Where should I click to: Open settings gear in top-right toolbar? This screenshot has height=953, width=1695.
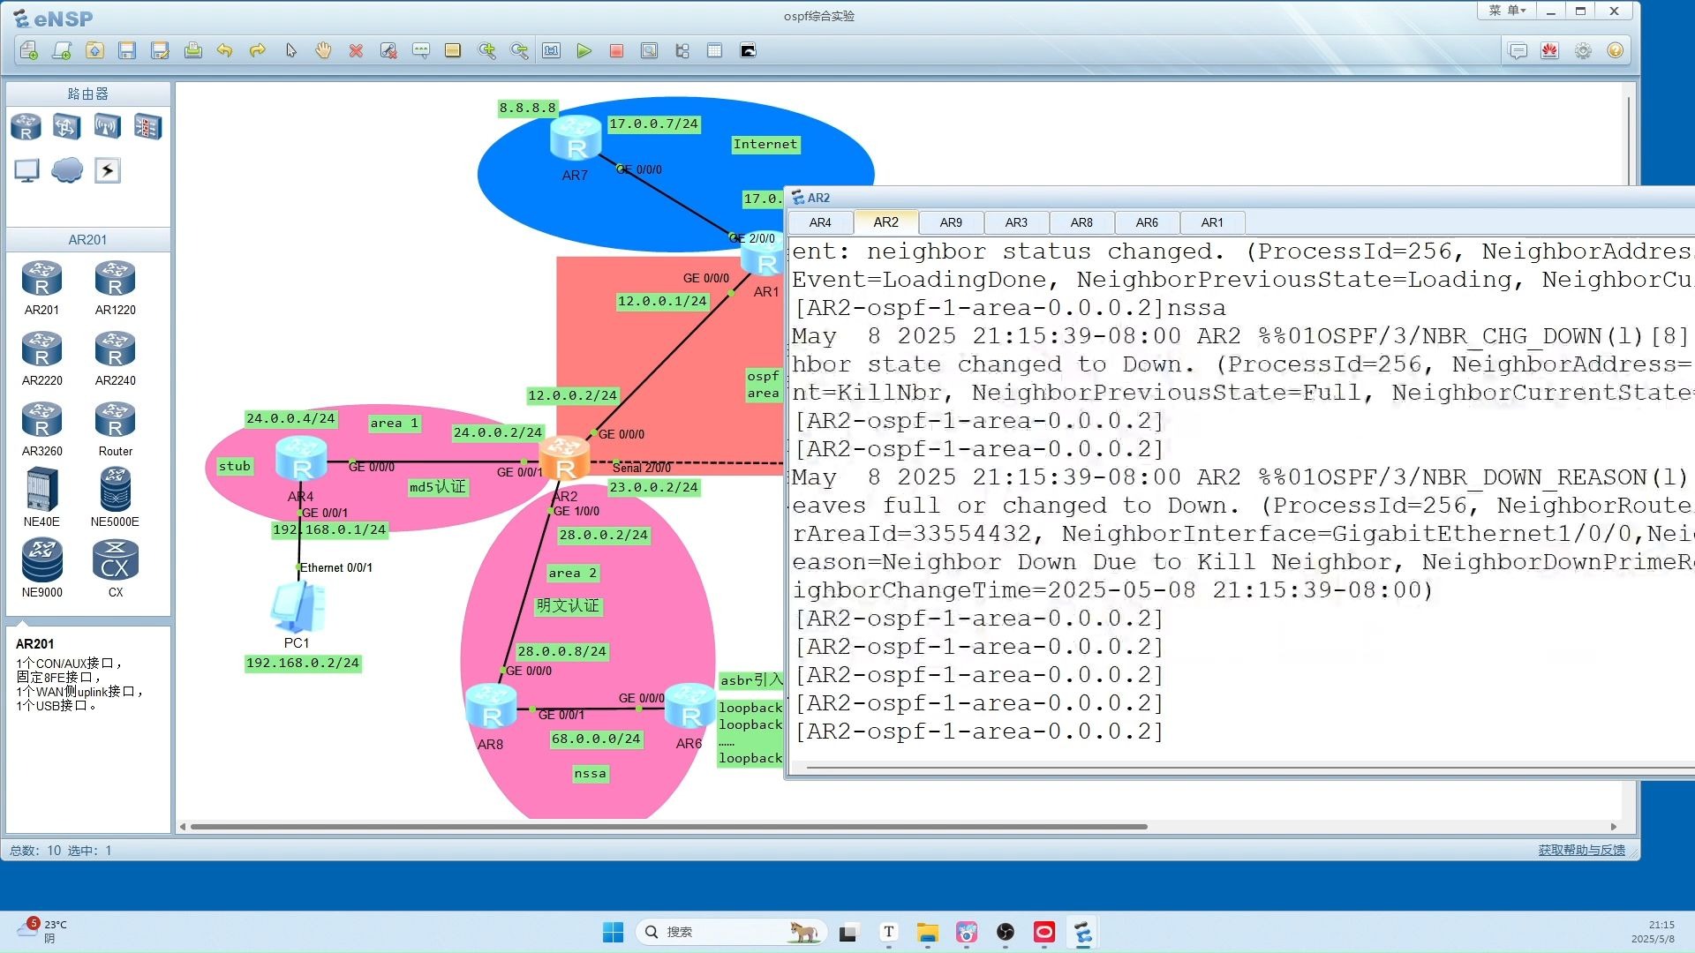point(1583,51)
